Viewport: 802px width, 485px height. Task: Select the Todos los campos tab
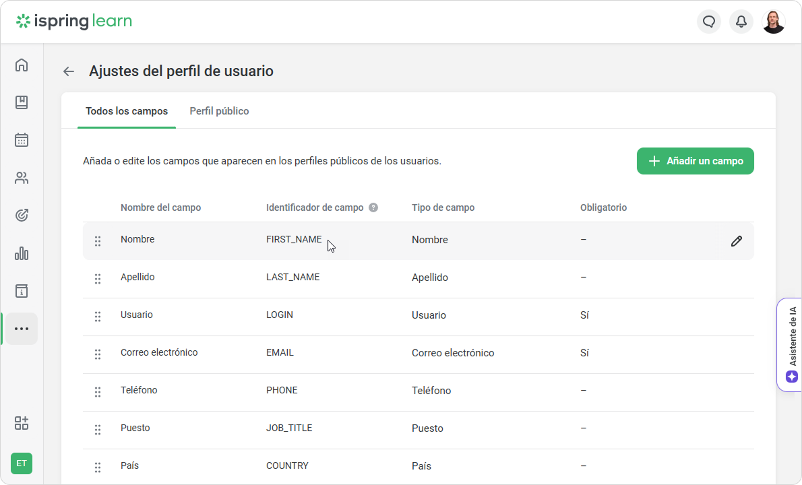pyautogui.click(x=127, y=111)
